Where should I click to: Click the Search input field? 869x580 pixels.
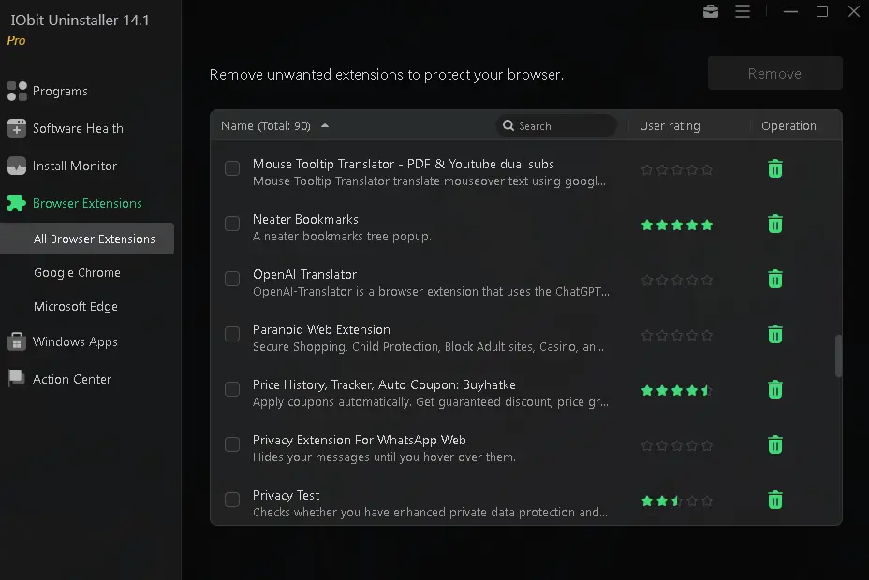coord(562,125)
